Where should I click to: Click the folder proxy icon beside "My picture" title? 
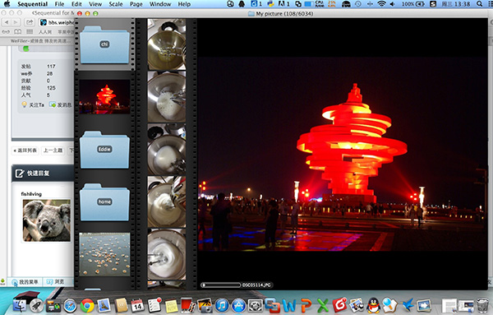point(251,13)
